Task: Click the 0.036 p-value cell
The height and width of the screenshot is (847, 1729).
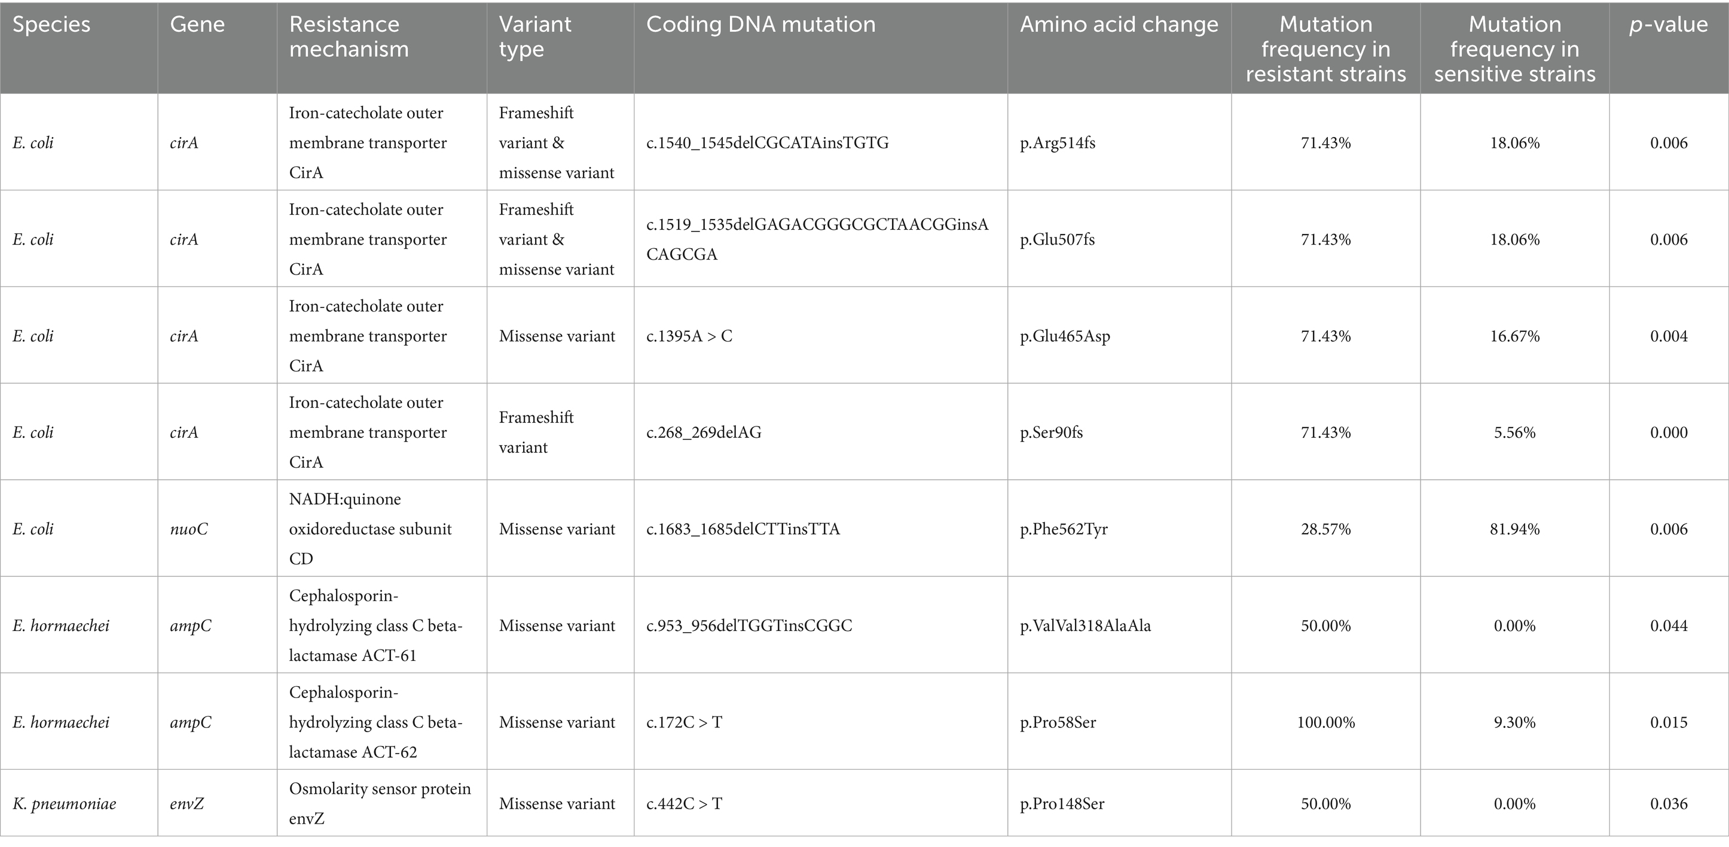Action: (1669, 804)
